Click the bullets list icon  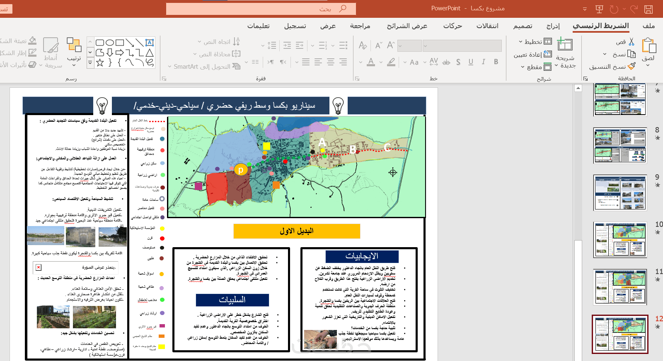tap(344, 45)
